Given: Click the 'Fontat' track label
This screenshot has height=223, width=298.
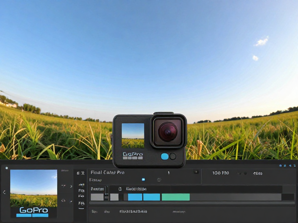Looking at the screenshot, I should tap(97, 189).
